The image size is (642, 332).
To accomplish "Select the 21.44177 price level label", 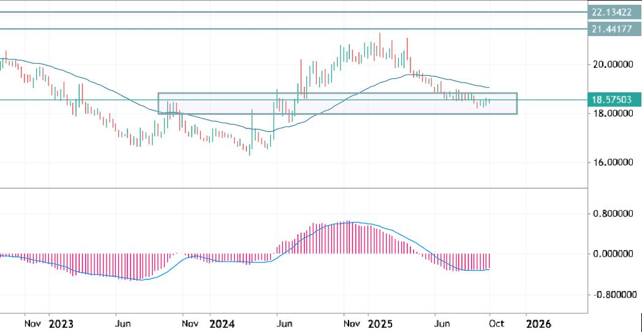I will (x=614, y=29).
